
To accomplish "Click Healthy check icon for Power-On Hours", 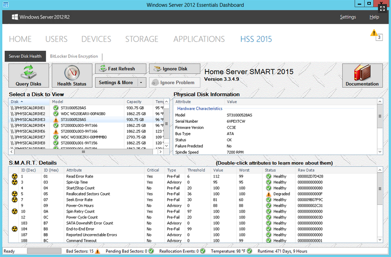I will coord(268,206).
